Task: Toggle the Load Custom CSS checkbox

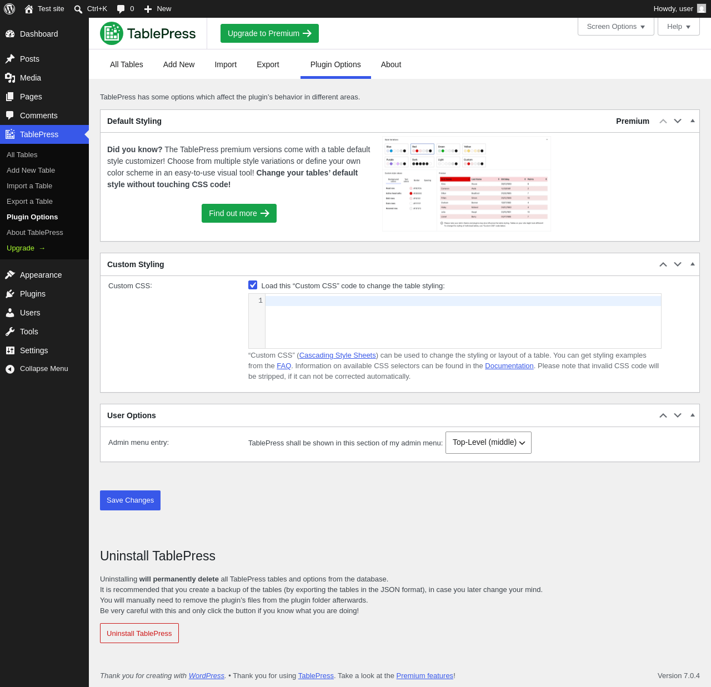Action: pos(253,285)
